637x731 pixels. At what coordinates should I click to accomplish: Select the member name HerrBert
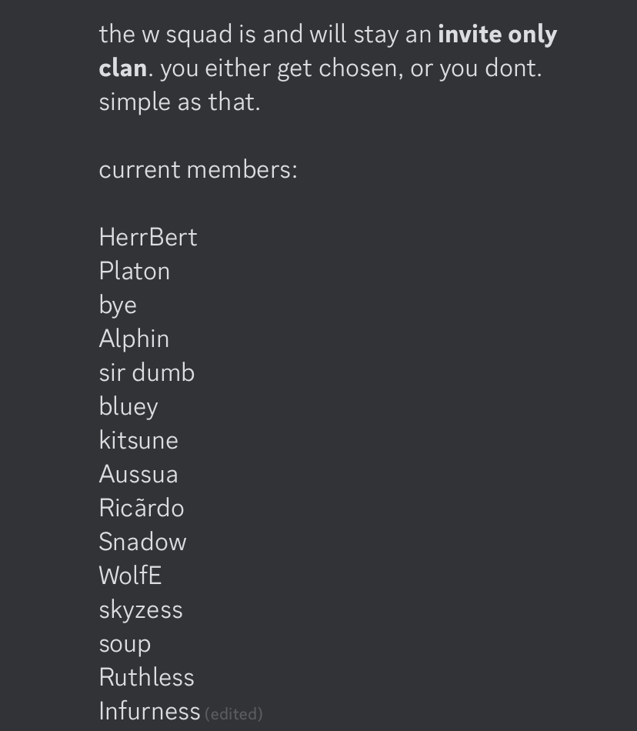pyautogui.click(x=148, y=237)
